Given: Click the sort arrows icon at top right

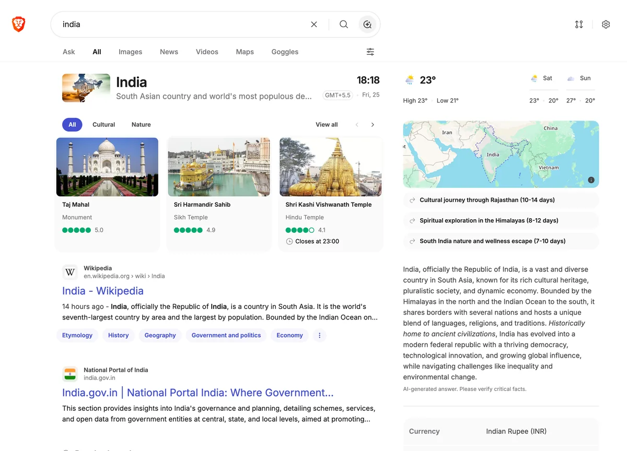Looking at the screenshot, I should coord(579,25).
